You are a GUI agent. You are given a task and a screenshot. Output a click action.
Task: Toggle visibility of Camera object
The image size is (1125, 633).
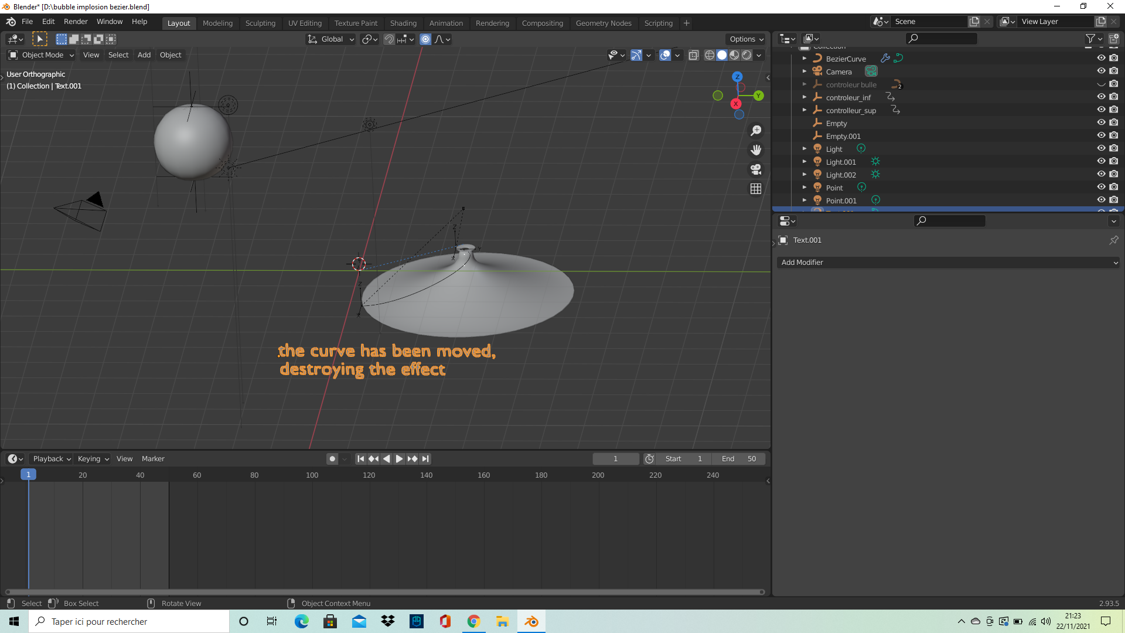(x=1101, y=71)
